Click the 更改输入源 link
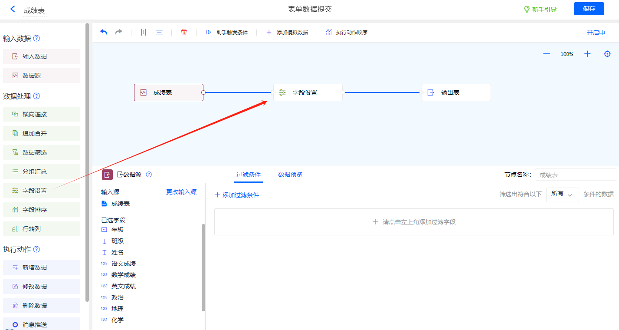Viewport: 619px width, 330px height. pos(181,192)
